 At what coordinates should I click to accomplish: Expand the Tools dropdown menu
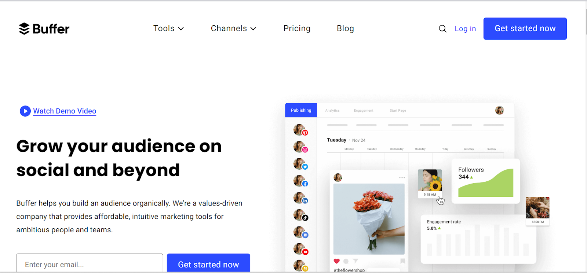[x=168, y=29]
